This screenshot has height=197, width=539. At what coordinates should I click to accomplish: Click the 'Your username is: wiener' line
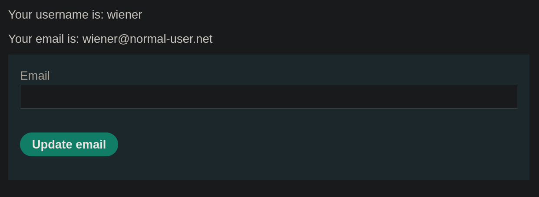point(75,15)
